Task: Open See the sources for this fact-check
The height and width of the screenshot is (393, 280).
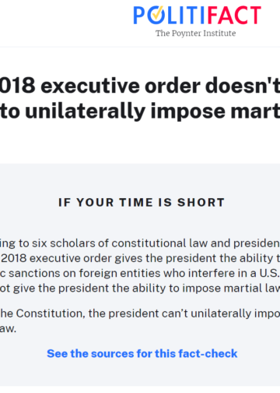Action: (142, 353)
